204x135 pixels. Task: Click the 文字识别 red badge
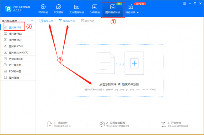(140, 4)
